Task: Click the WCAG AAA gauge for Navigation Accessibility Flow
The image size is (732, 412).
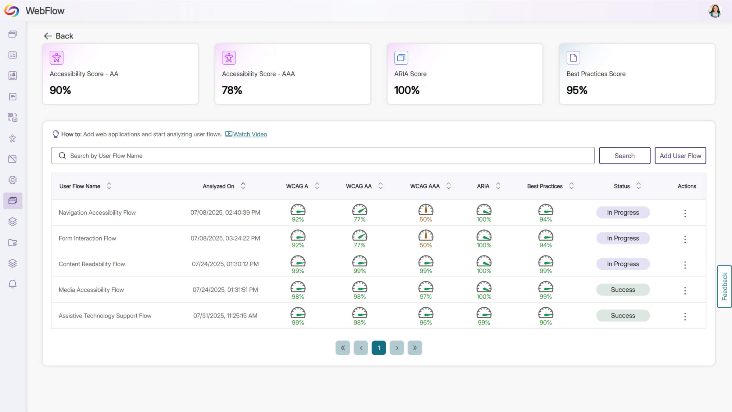Action: pos(425,210)
